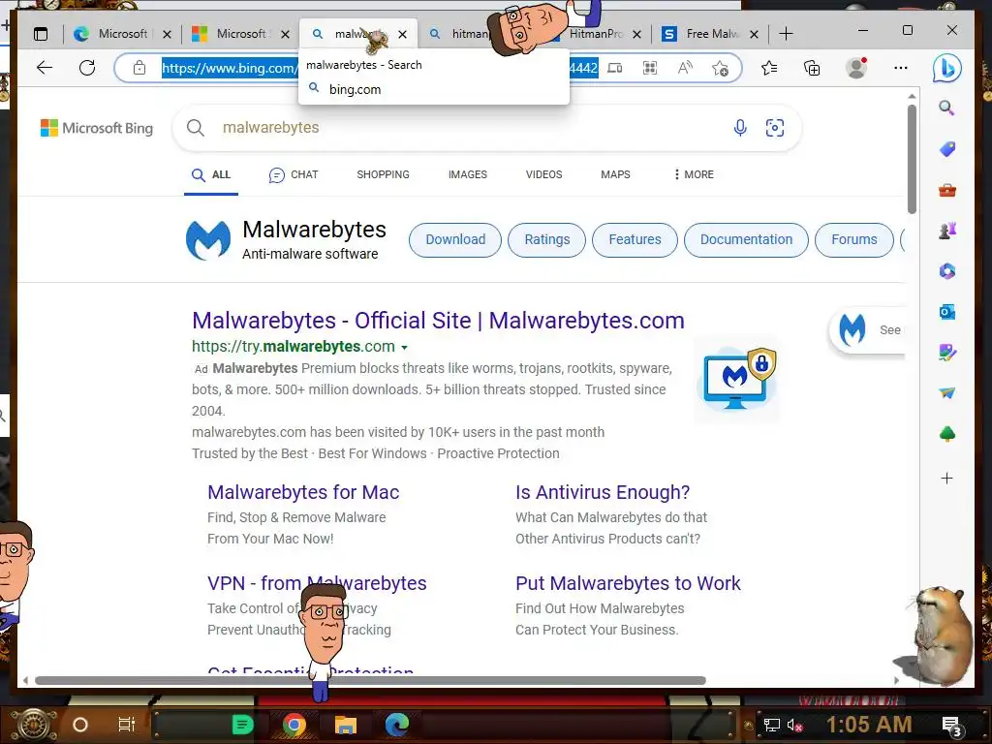992x744 pixels.
Task: Open File Explorer from the taskbar
Action: (x=346, y=725)
